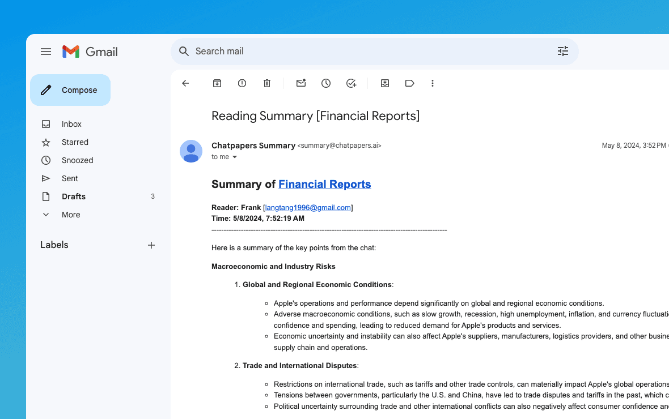
Task: Go back to inbox arrow
Action: [x=185, y=83]
